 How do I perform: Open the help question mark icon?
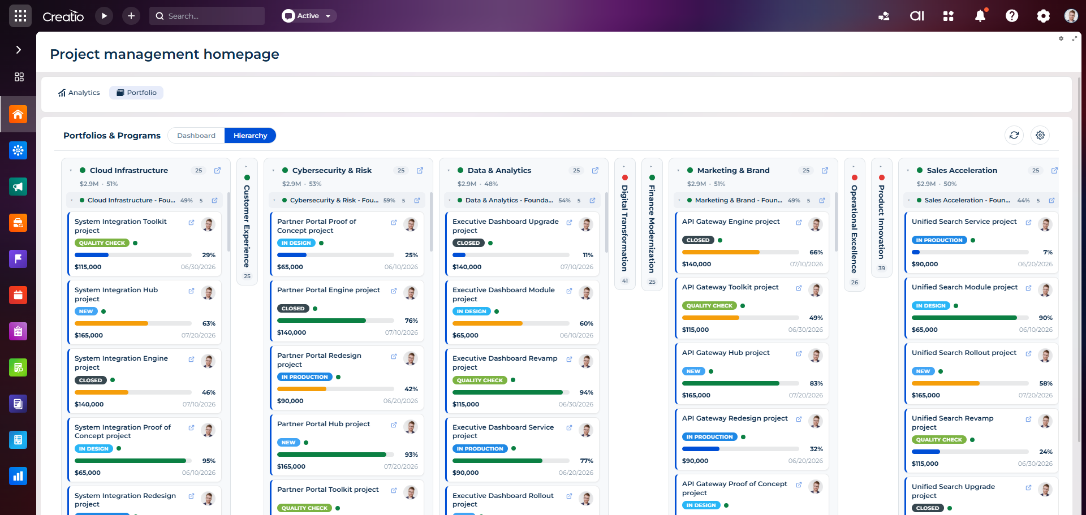pos(1012,16)
